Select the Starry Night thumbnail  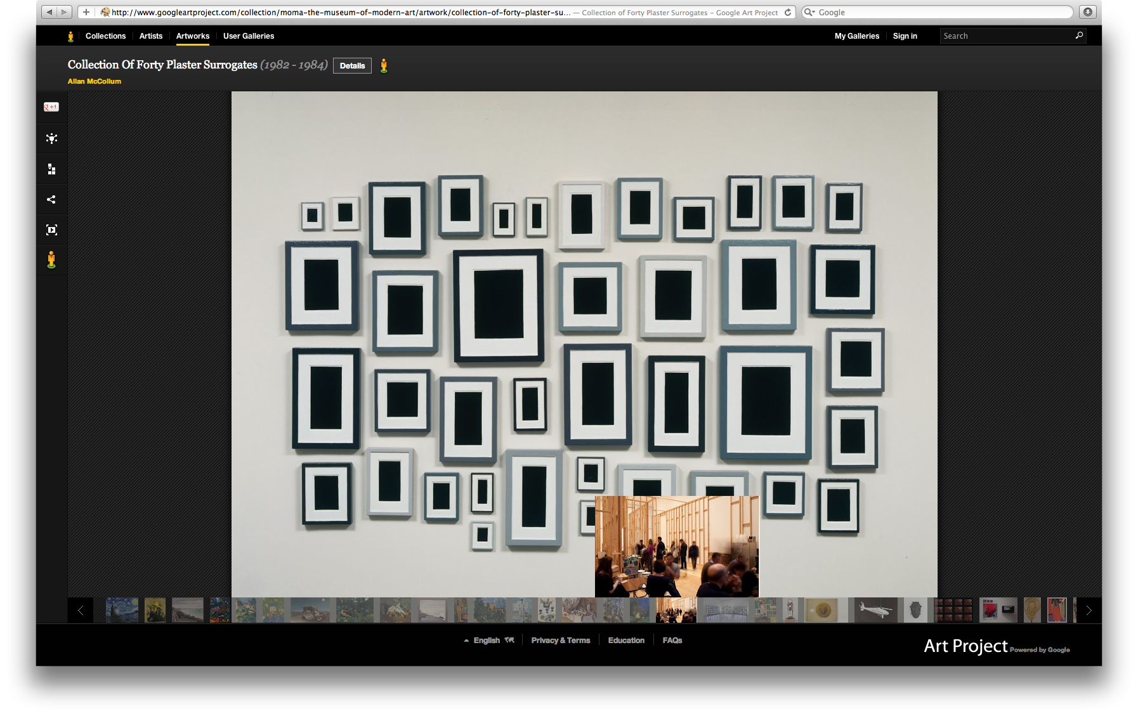point(123,610)
